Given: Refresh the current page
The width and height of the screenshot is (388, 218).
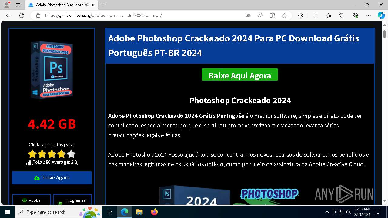Looking at the screenshot, I should [22, 15].
